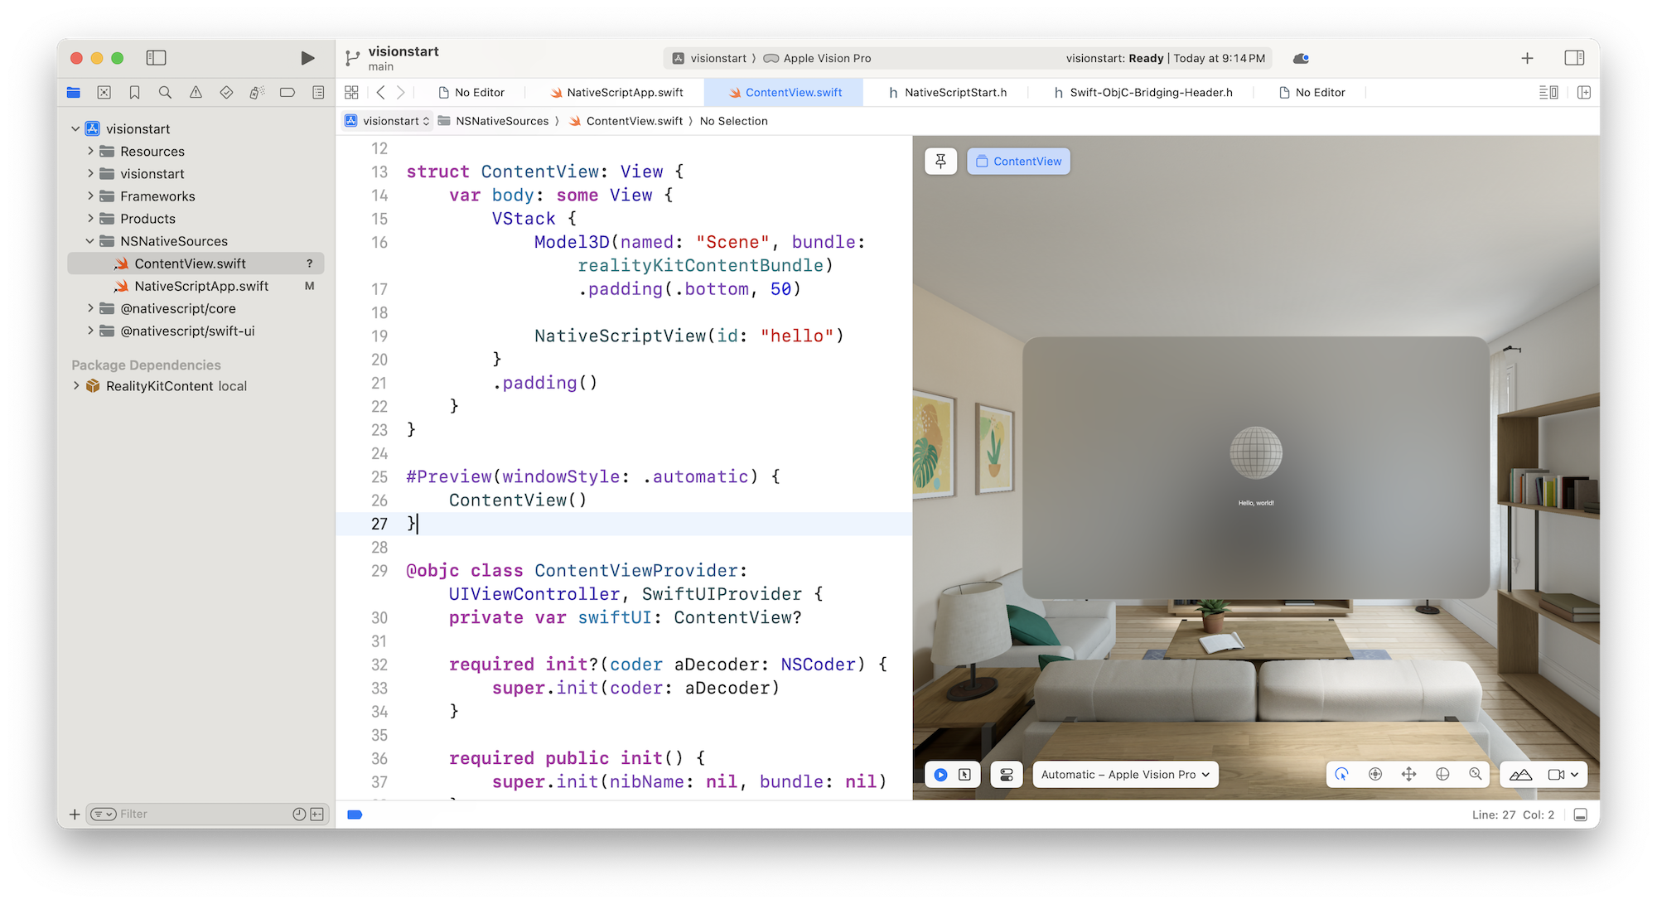Open the Find navigator
This screenshot has height=904, width=1657.
pyautogui.click(x=165, y=92)
